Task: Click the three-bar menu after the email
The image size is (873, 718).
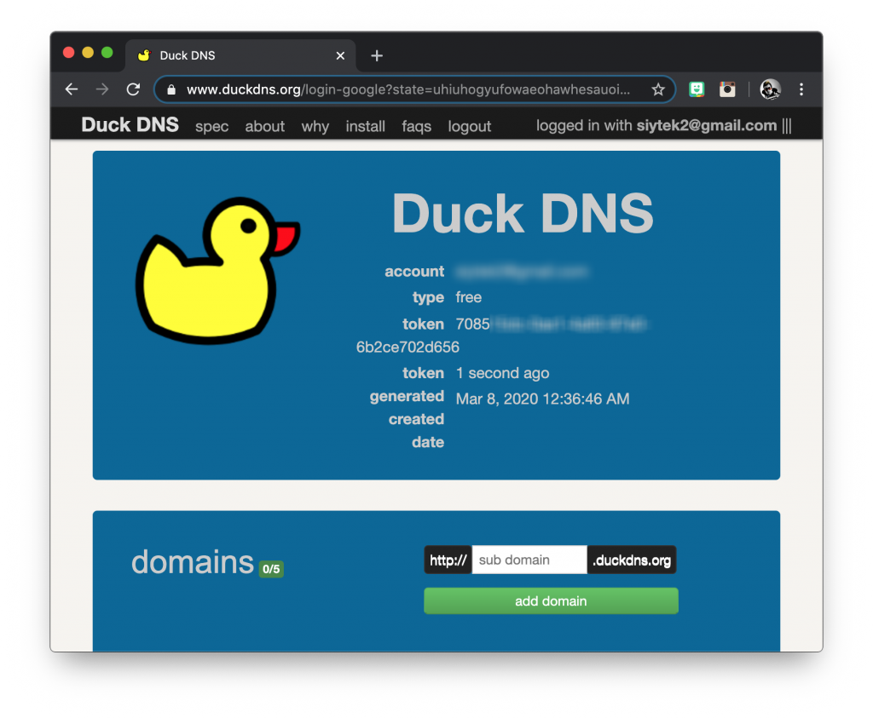Action: 787,126
